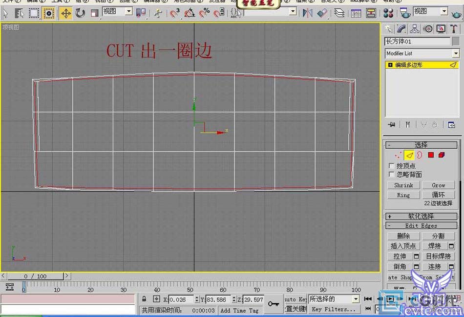Viewport: 464px width, 317px height.
Task: Switch to the Display command panel tab
Action: [x=441, y=29]
